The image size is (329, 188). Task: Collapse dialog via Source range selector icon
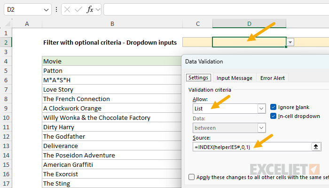point(316,147)
